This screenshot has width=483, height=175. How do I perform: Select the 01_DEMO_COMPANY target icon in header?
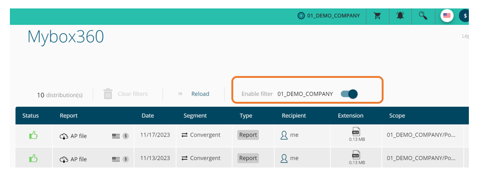[301, 15]
